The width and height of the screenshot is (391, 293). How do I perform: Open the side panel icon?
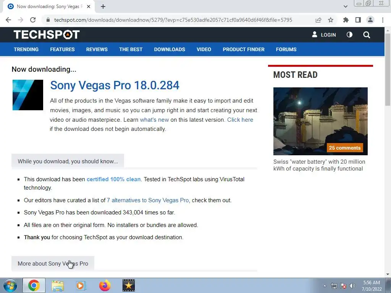[358, 20]
